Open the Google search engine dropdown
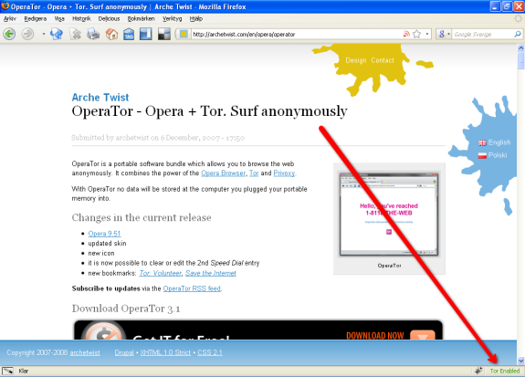 (x=444, y=34)
